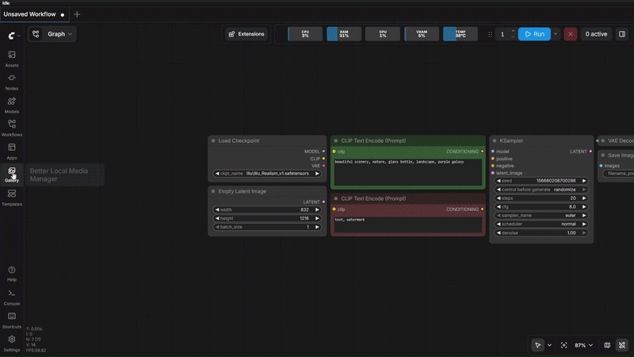The width and height of the screenshot is (634, 357).
Task: Collapse the KSampler node dot
Action: click(x=495, y=141)
